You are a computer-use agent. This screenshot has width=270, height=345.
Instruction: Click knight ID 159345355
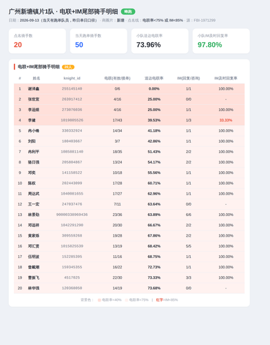72,267
